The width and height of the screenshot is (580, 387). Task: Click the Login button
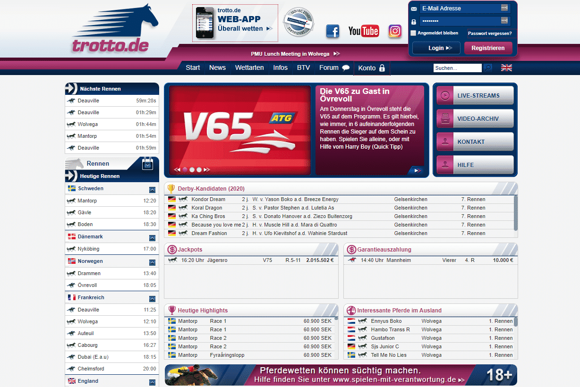[x=436, y=48]
